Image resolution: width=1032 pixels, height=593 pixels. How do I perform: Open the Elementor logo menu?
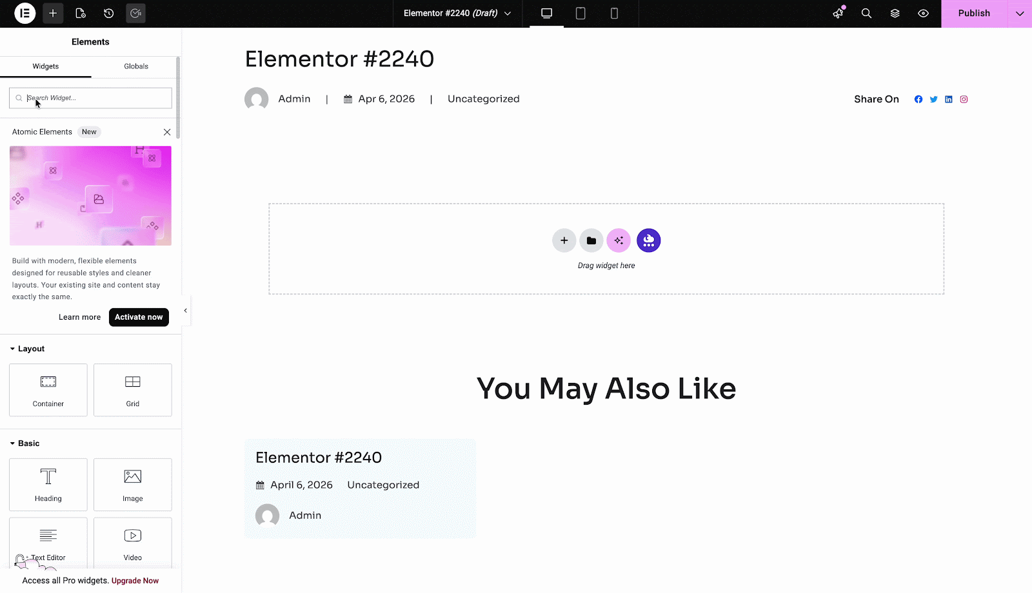point(25,13)
